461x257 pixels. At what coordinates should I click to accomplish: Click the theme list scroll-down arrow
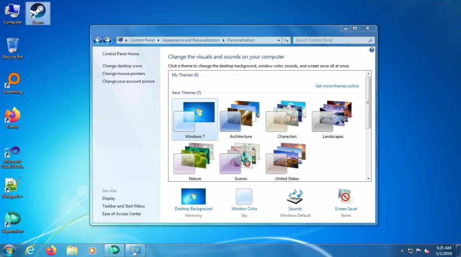click(369, 179)
